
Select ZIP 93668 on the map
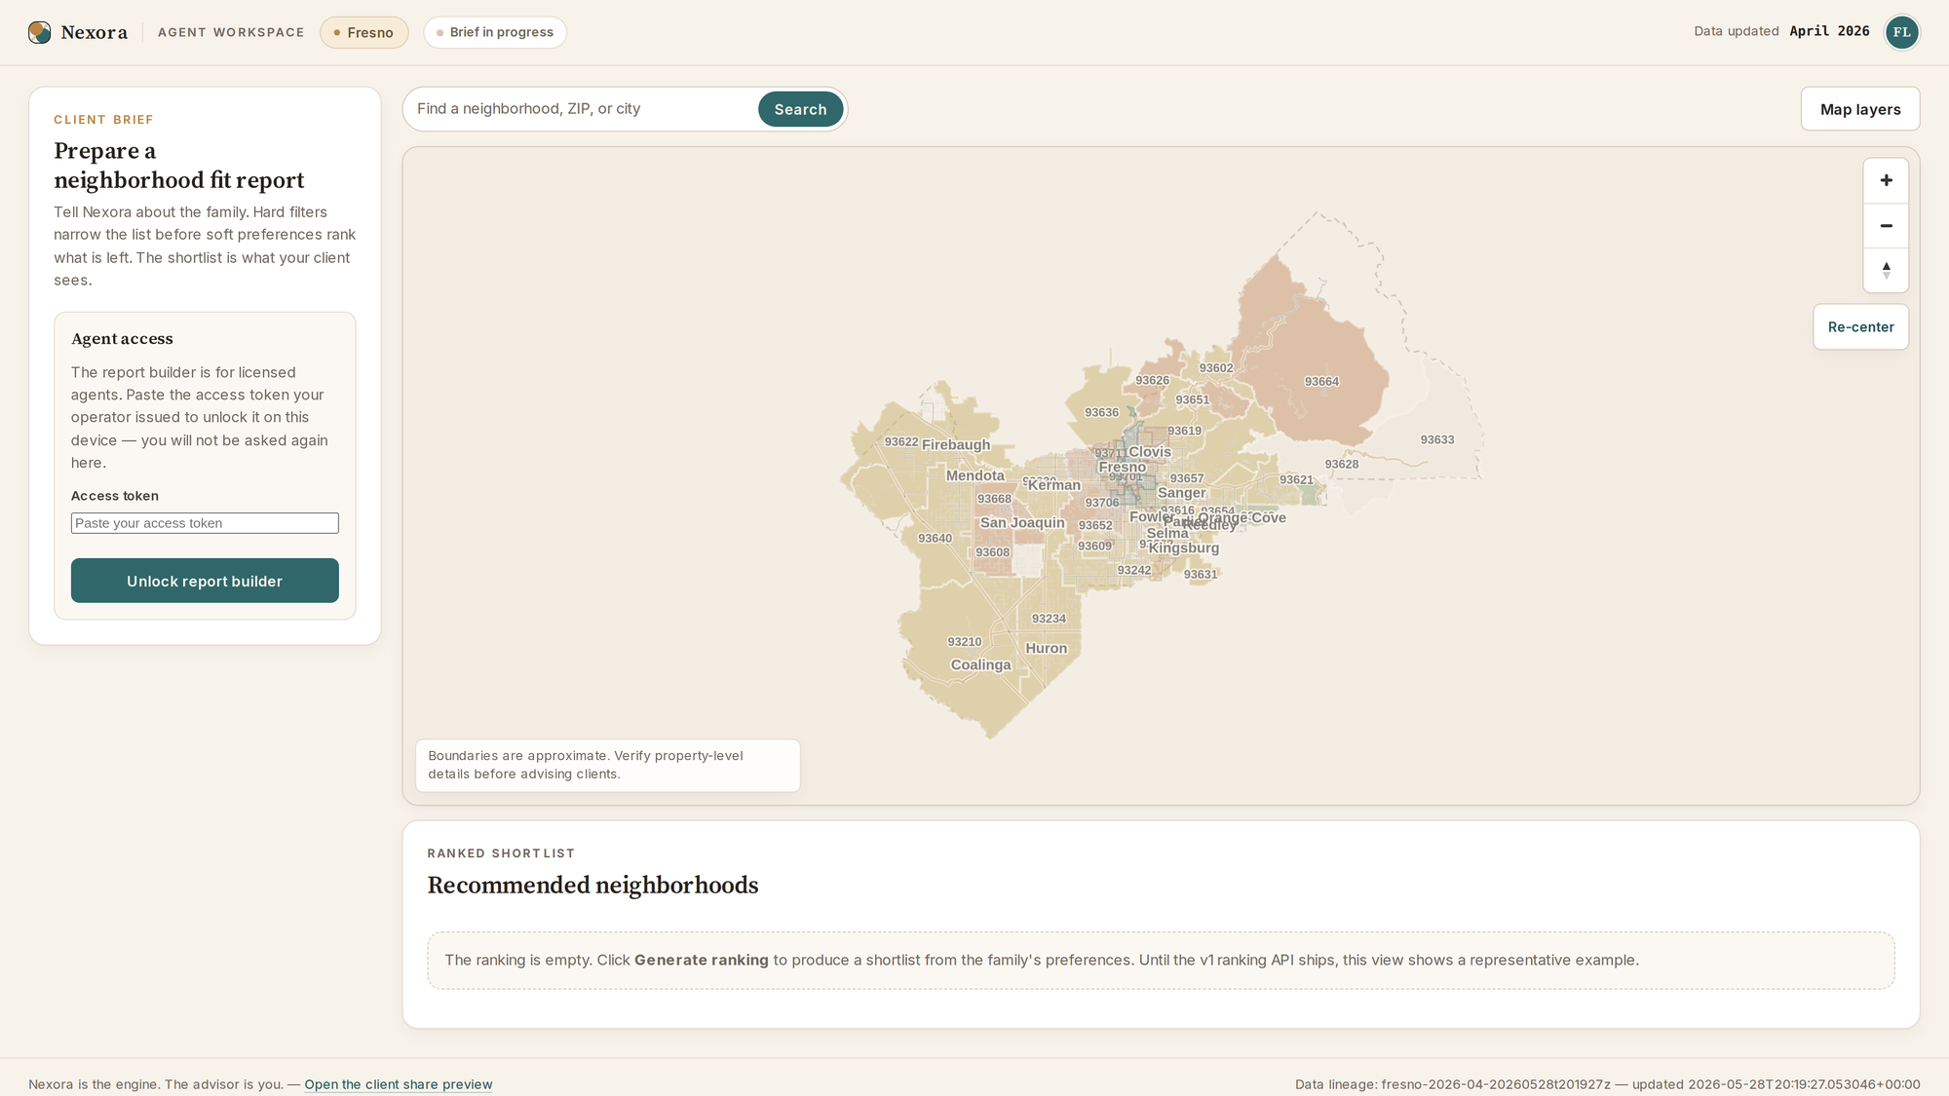[x=994, y=500]
